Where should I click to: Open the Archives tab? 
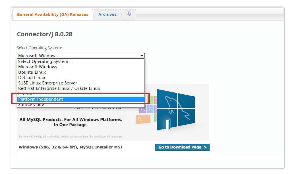pos(107,14)
